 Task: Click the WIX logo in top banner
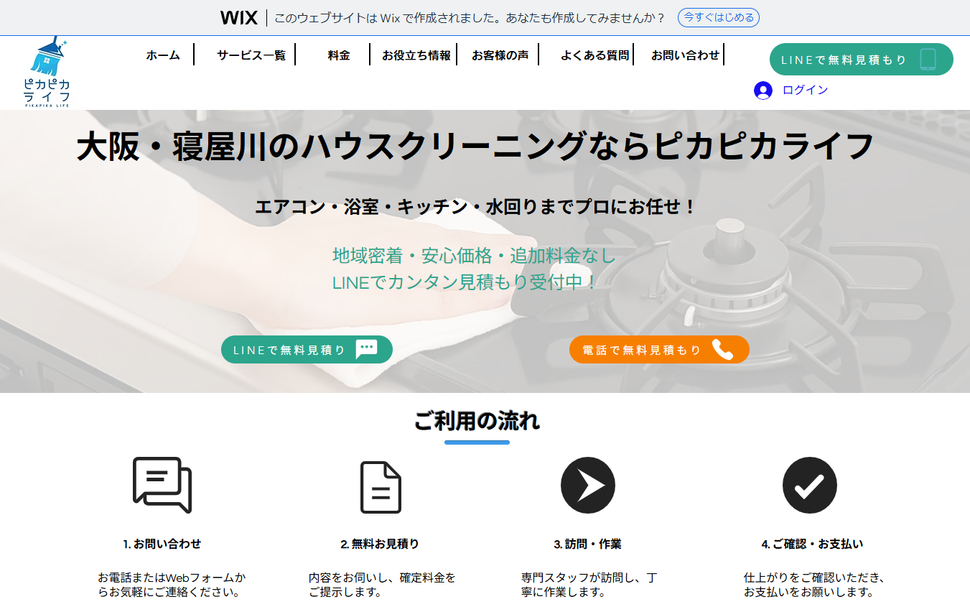coord(238,18)
